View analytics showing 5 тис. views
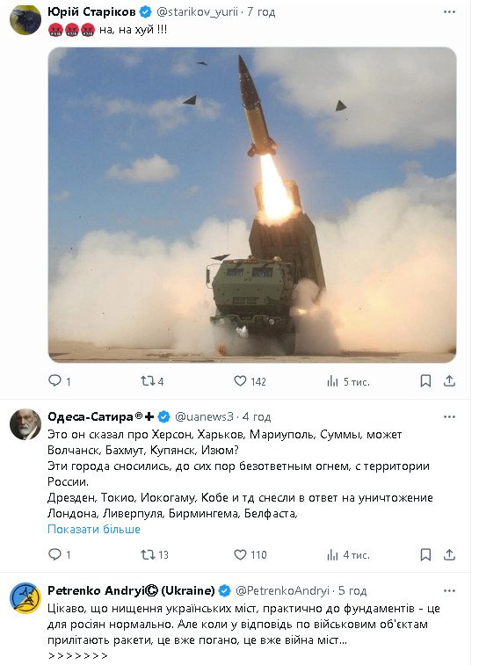 [x=348, y=382]
